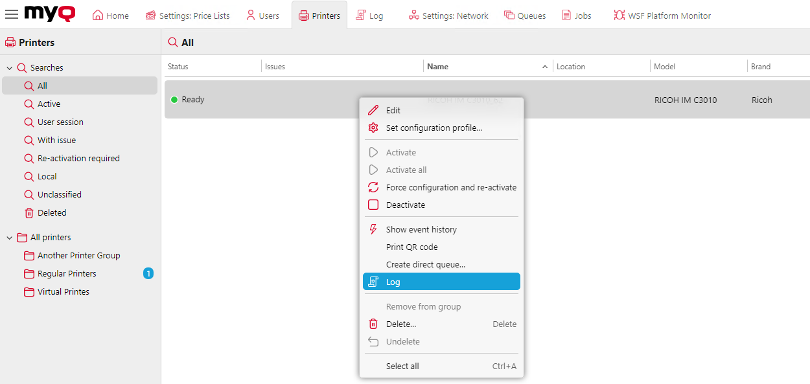Toggle sort order on the Name column
810x384 pixels.
click(x=544, y=67)
